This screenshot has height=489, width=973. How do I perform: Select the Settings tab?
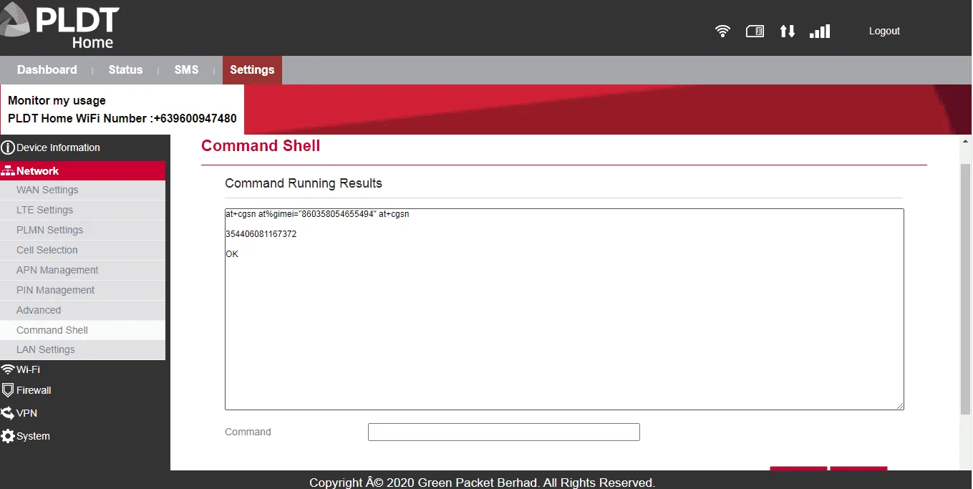pos(252,69)
